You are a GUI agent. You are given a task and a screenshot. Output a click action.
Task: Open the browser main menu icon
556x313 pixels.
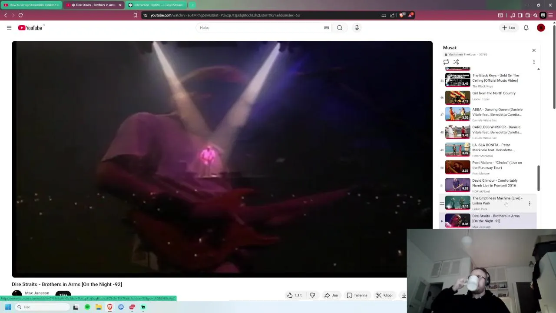[551, 15]
